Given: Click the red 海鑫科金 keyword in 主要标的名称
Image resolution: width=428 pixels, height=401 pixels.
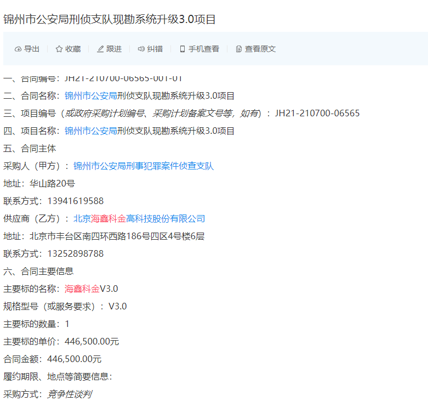Looking at the screenshot, I should 82,289.
